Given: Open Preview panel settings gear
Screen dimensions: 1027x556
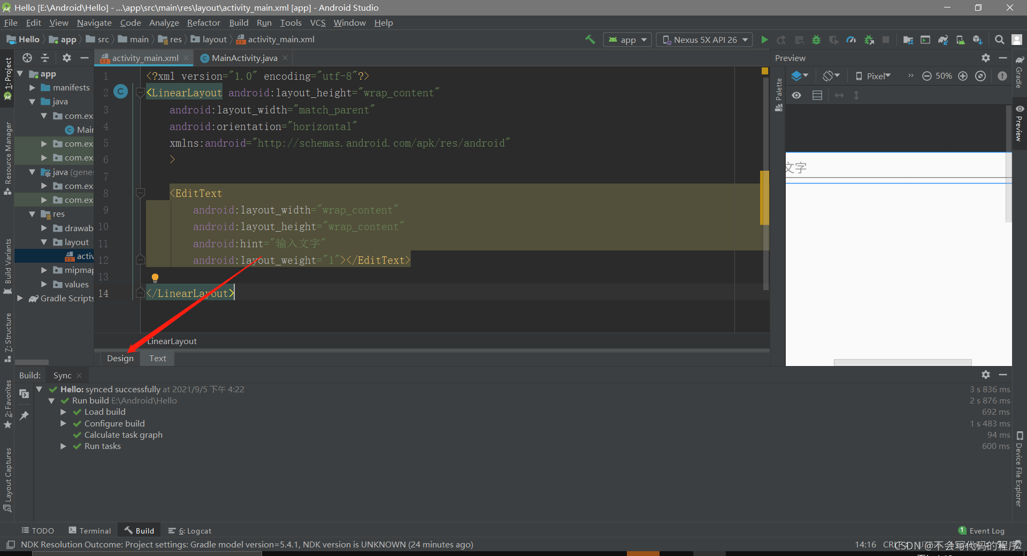Looking at the screenshot, I should [x=986, y=58].
